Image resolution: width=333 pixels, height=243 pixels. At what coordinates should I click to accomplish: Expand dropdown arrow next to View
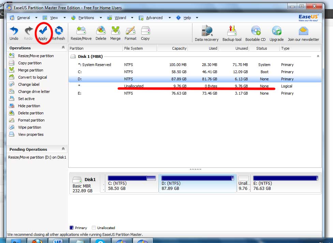[64, 18]
